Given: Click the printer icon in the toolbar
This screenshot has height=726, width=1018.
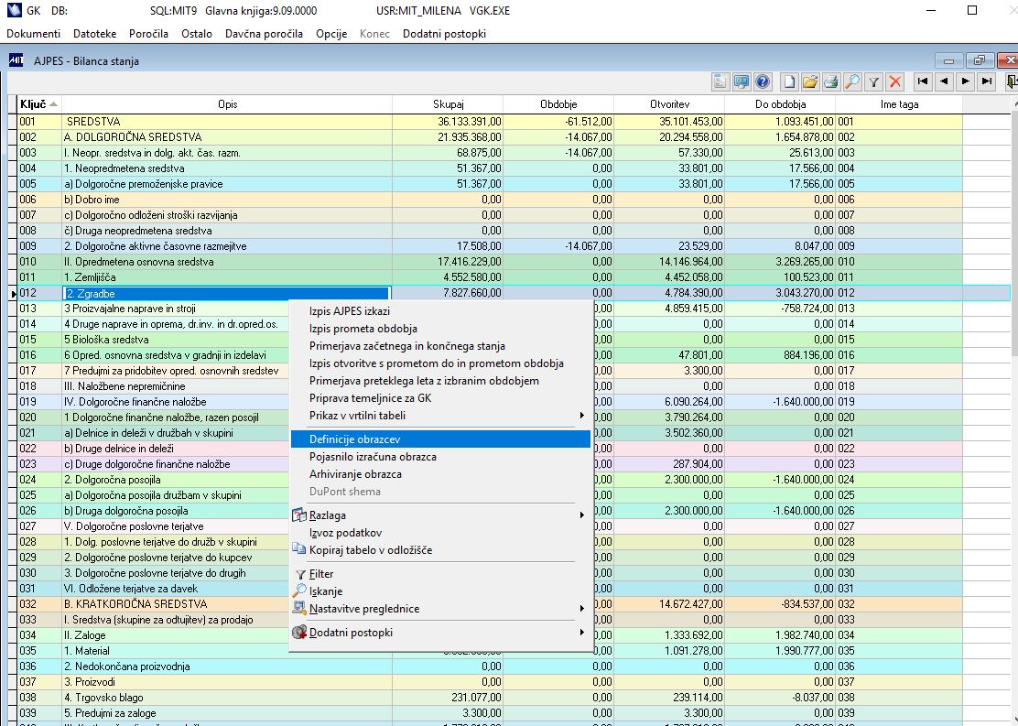Looking at the screenshot, I should coord(830,81).
